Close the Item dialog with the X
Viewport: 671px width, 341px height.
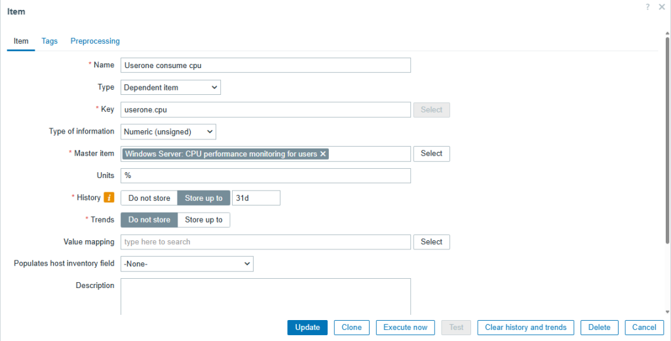click(662, 7)
